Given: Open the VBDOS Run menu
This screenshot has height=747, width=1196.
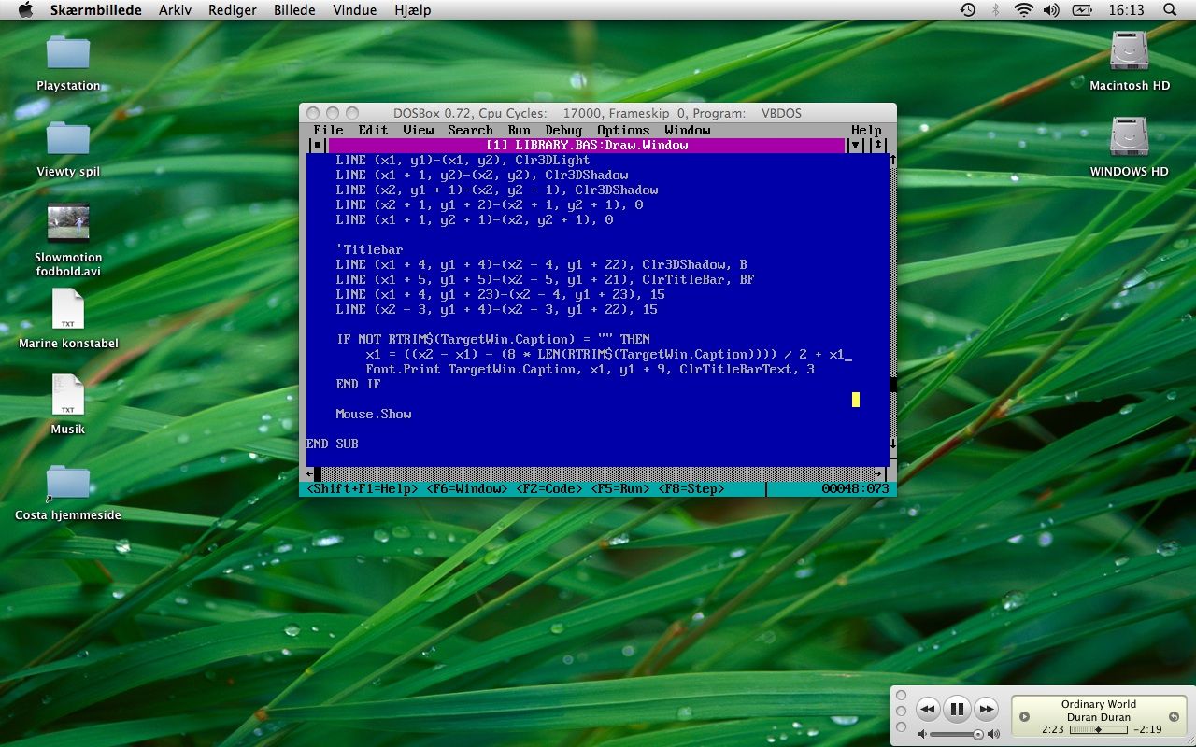Looking at the screenshot, I should (519, 130).
